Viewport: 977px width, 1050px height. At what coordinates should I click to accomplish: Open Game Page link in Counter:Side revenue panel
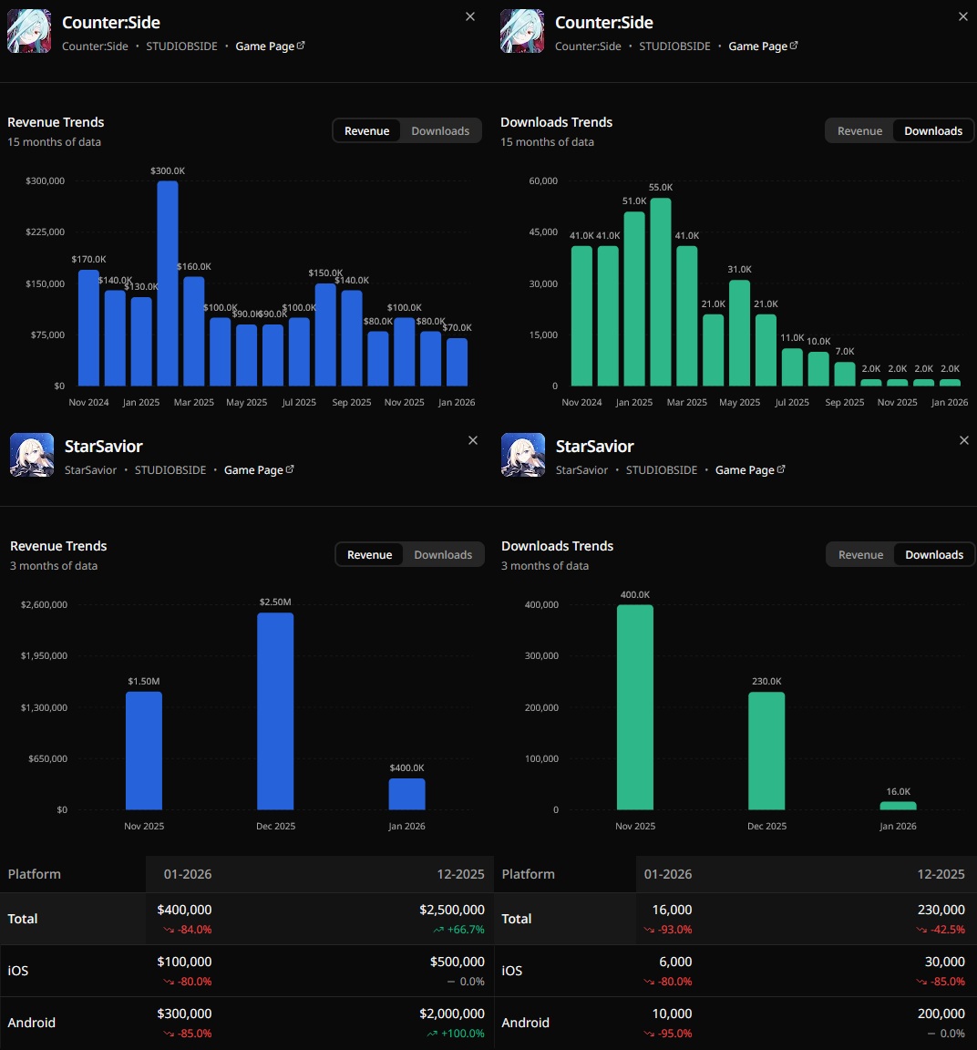click(270, 46)
